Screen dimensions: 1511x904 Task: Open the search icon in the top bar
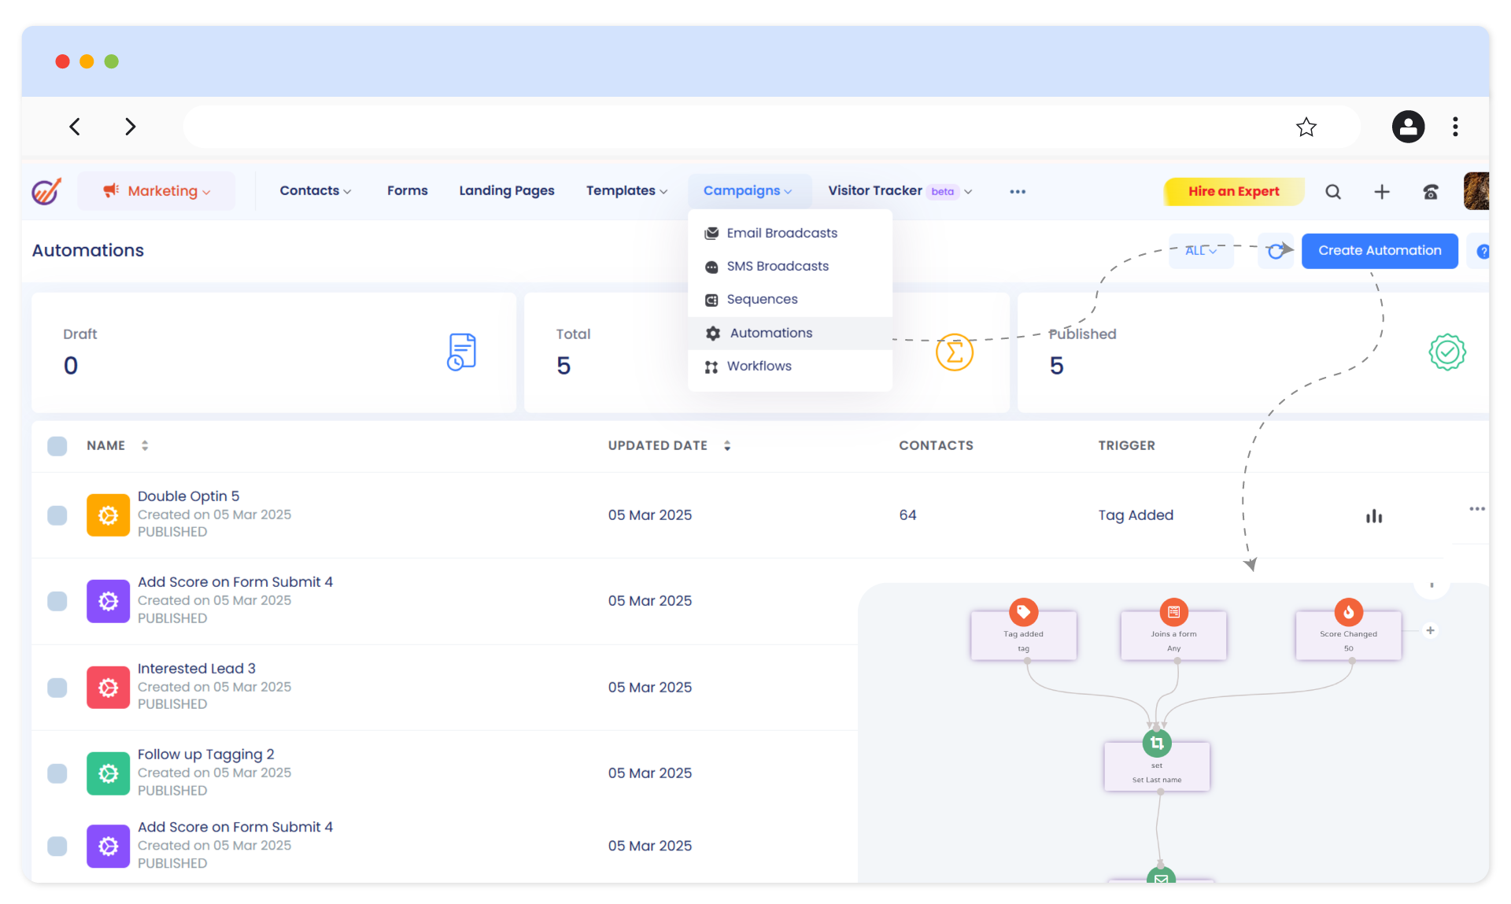click(x=1333, y=191)
